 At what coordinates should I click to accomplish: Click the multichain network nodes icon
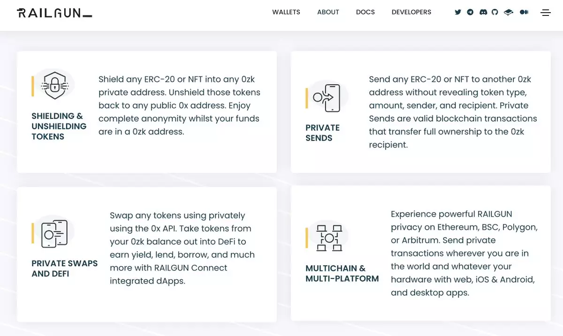pos(329,238)
